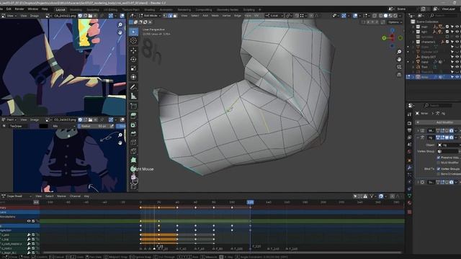The image size is (461, 259).
Task: Expand the first modifier panel in properties
Action: (x=418, y=131)
